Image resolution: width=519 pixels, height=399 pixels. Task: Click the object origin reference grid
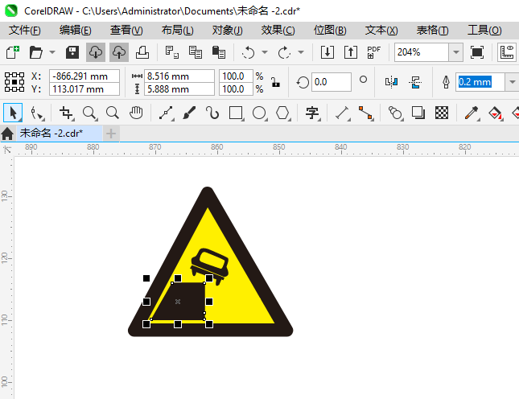coord(14,82)
